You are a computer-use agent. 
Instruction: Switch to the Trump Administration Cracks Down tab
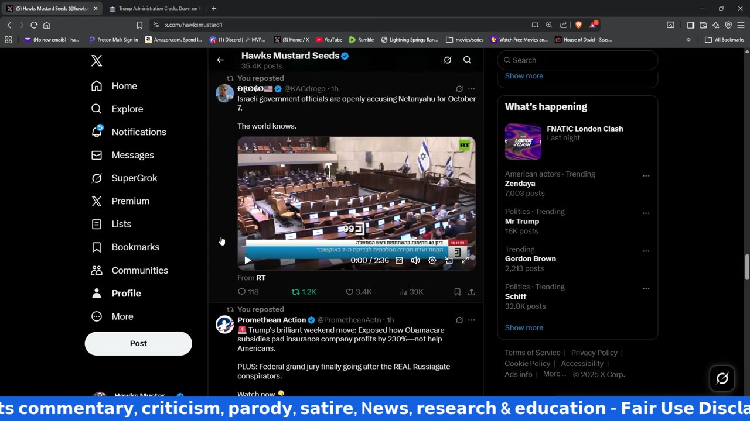coord(155,8)
